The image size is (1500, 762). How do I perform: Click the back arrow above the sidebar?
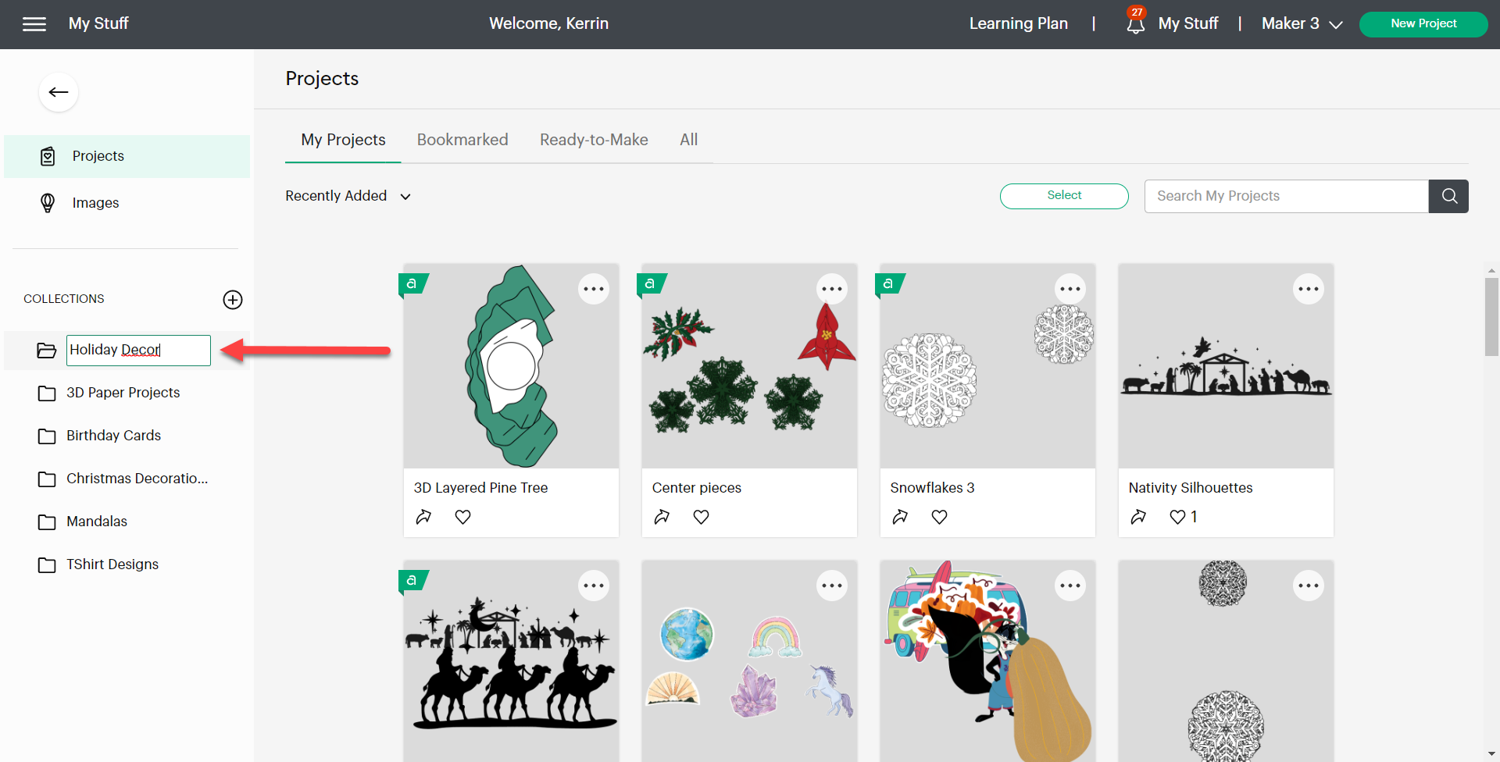point(58,91)
